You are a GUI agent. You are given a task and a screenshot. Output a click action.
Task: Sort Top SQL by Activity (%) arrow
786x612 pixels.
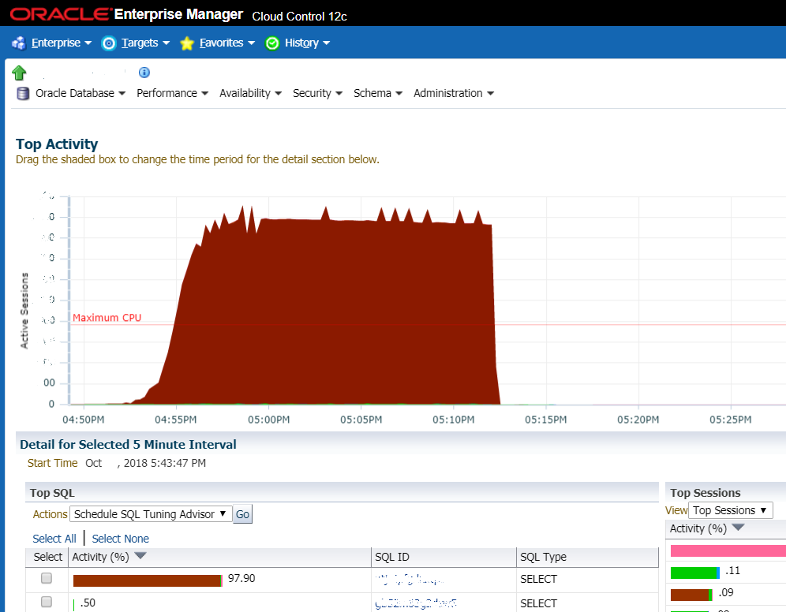[x=140, y=555]
